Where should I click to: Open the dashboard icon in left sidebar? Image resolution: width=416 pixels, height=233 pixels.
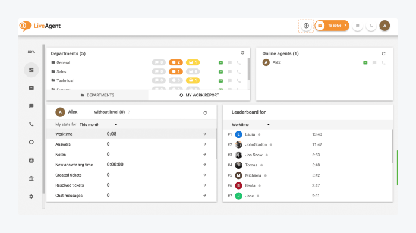[x=31, y=70]
